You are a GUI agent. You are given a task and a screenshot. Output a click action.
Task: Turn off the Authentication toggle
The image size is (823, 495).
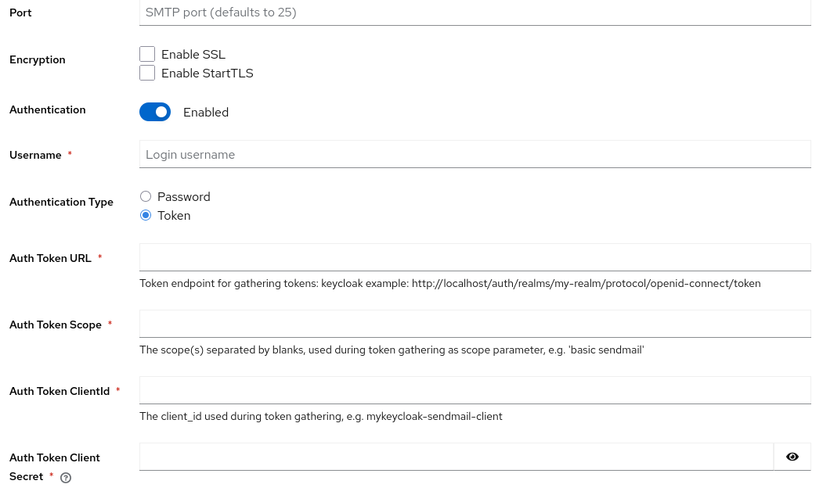155,112
